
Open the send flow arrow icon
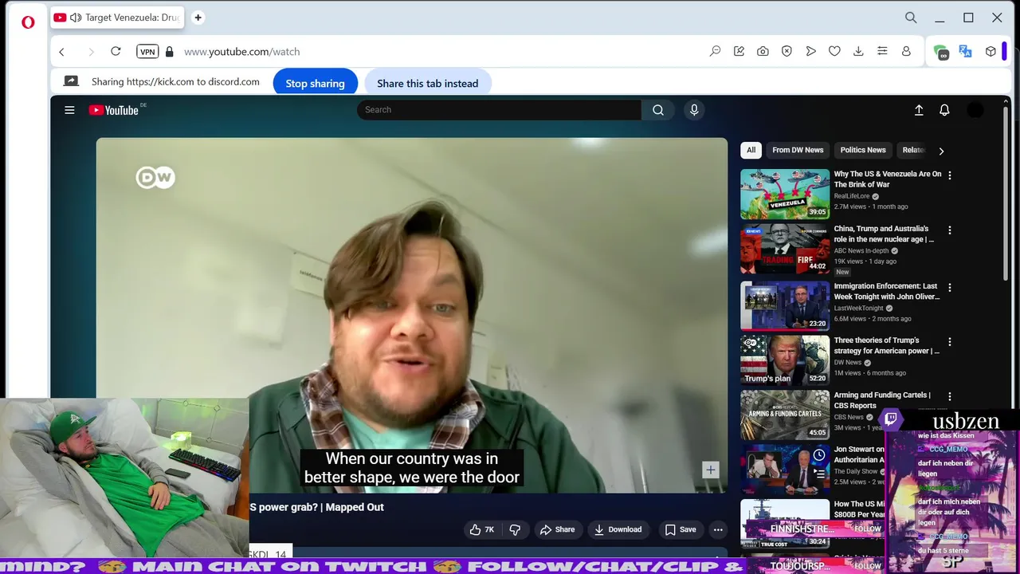(x=810, y=51)
